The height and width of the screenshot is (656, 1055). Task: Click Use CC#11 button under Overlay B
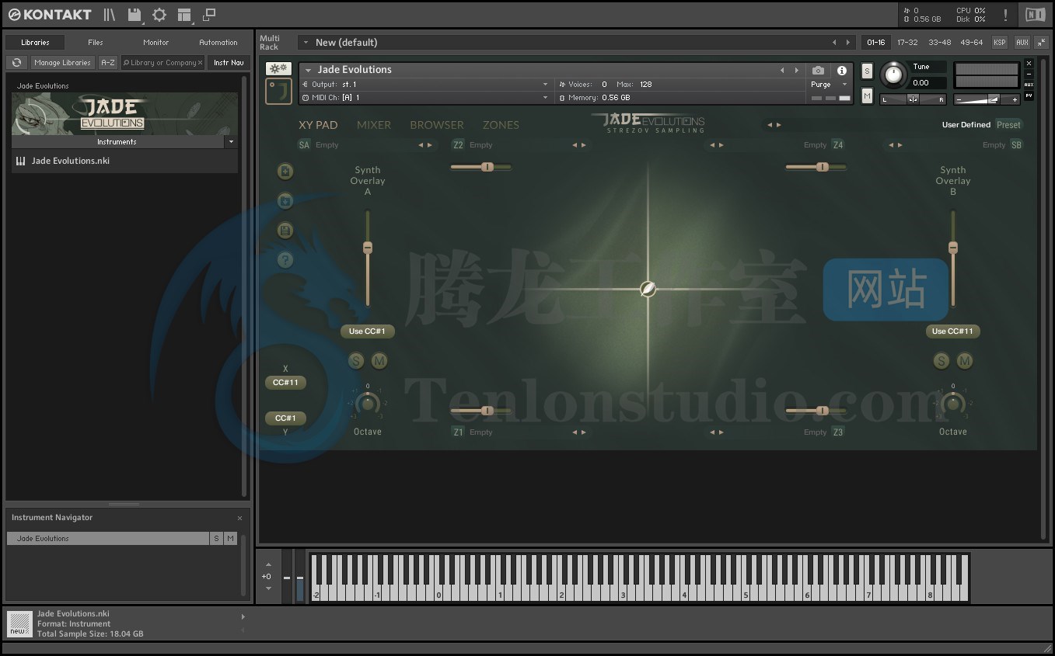(x=953, y=331)
